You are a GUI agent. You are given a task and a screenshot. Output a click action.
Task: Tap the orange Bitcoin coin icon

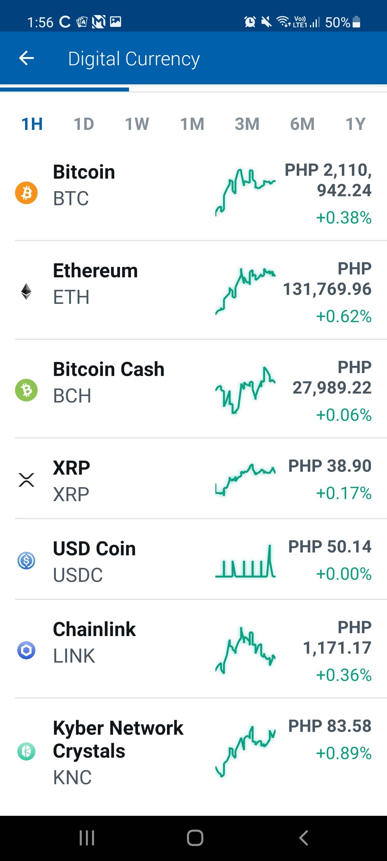[x=26, y=193]
